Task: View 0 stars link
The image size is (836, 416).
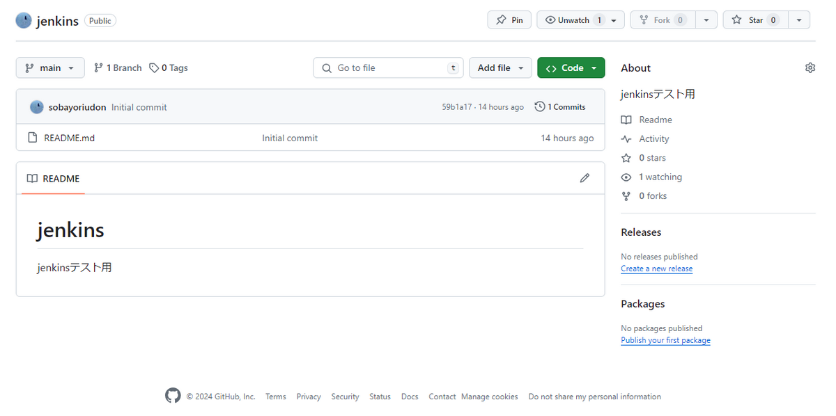Action: coord(644,158)
